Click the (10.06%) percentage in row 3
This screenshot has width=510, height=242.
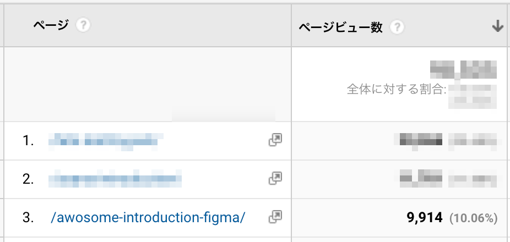(x=474, y=218)
